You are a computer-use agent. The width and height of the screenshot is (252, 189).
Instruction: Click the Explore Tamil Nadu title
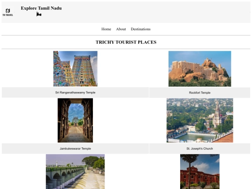(42, 8)
